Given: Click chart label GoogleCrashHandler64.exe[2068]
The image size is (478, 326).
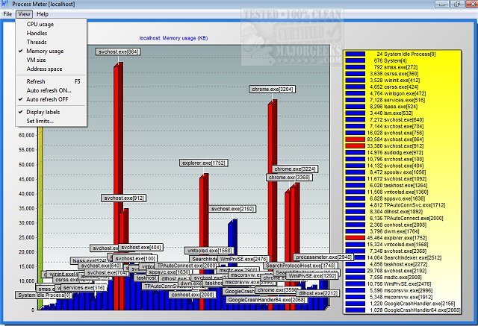Looking at the screenshot, I should pyautogui.click(x=267, y=300).
